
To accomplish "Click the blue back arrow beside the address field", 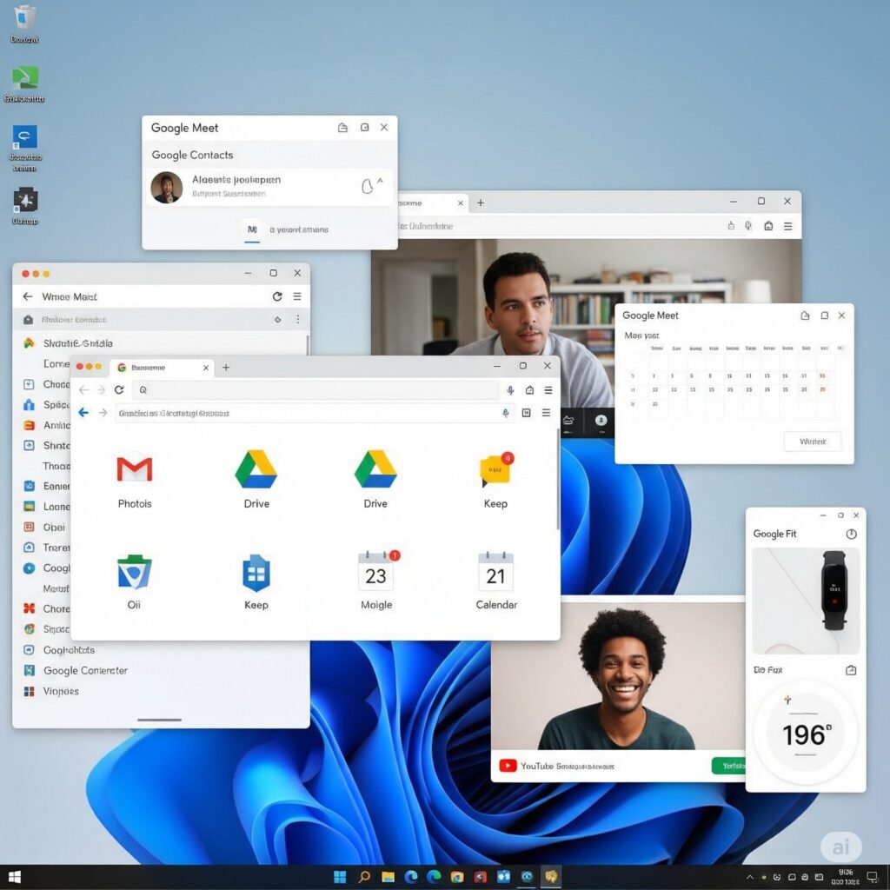I will pos(83,413).
